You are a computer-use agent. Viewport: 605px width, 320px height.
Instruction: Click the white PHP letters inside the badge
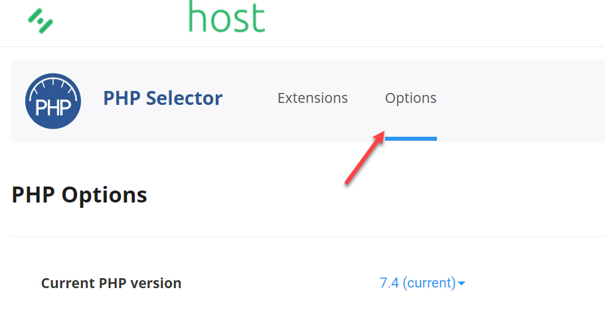[x=53, y=107]
